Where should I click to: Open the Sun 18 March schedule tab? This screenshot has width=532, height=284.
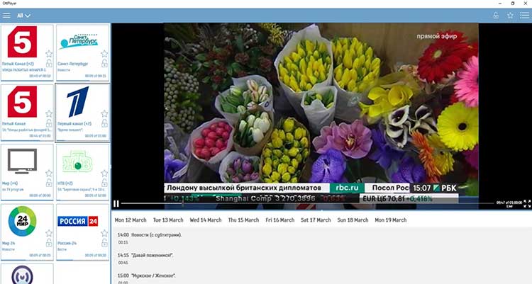[353, 220]
